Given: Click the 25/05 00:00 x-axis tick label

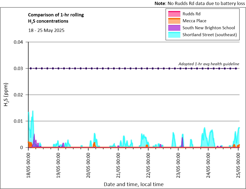Looking at the screenshot, I should click(238, 165).
